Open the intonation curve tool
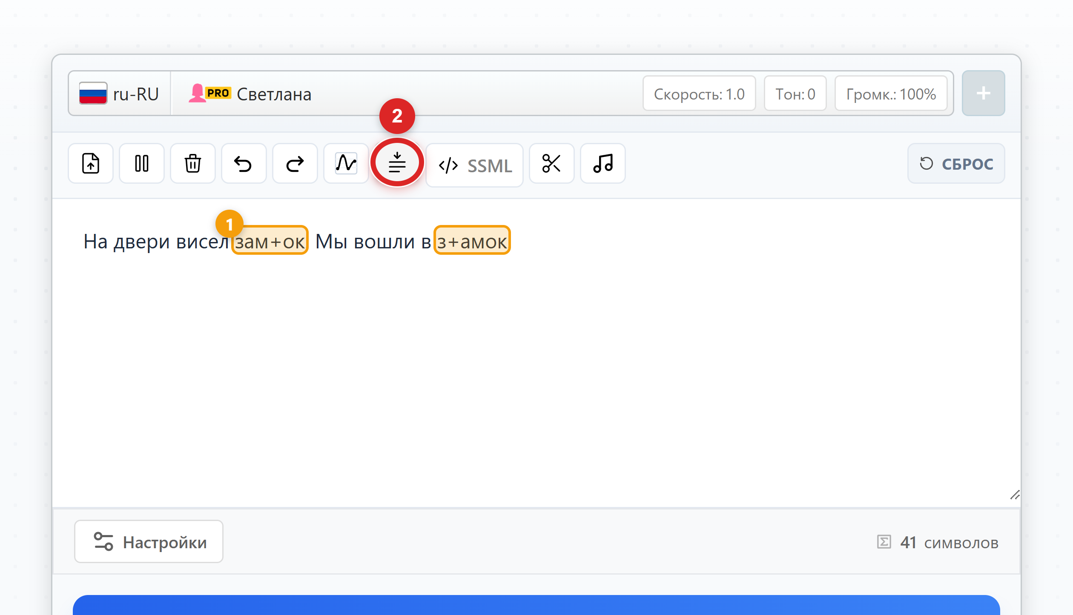Image resolution: width=1073 pixels, height=615 pixels. click(x=346, y=163)
